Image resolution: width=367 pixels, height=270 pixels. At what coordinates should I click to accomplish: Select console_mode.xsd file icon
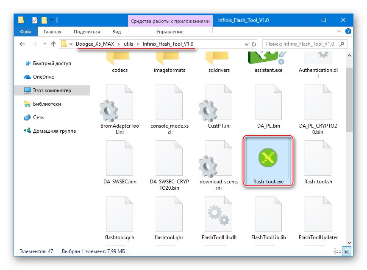click(169, 102)
